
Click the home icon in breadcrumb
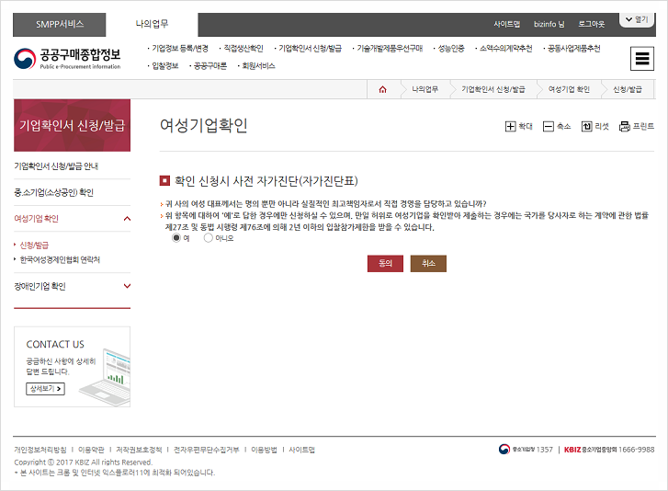(x=382, y=89)
